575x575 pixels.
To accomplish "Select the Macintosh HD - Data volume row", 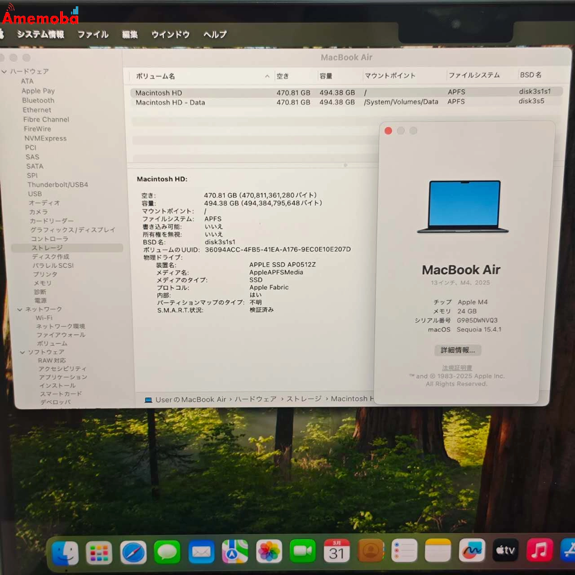I will pos(171,102).
